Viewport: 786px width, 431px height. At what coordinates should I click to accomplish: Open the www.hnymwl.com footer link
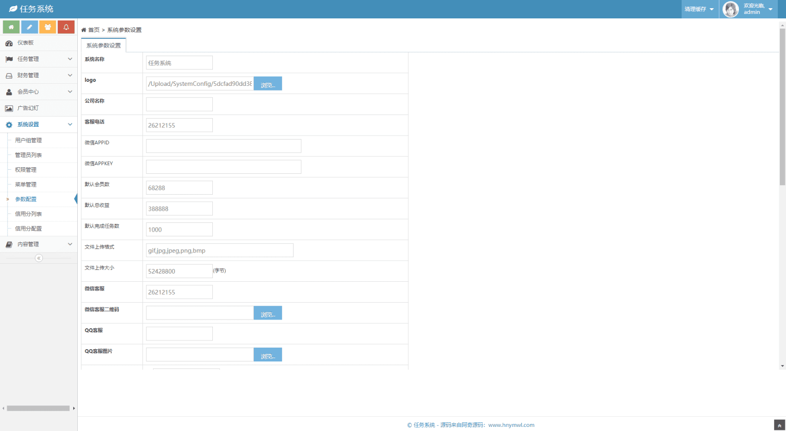tap(511, 425)
